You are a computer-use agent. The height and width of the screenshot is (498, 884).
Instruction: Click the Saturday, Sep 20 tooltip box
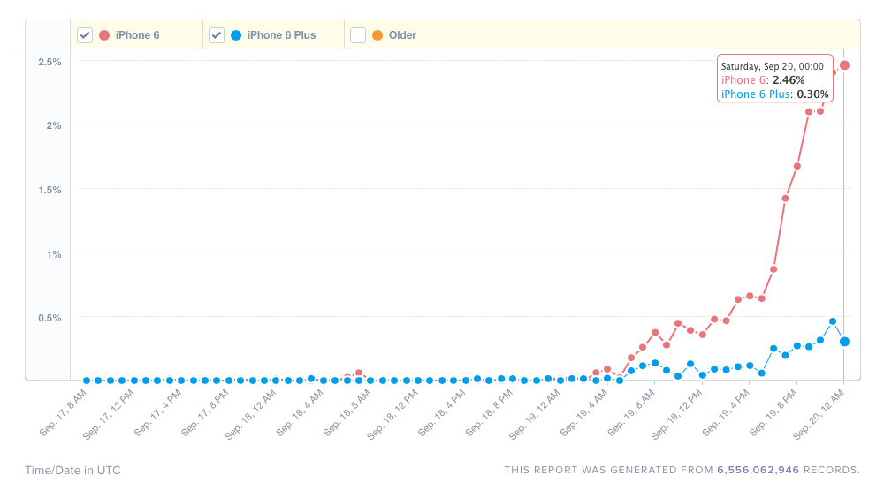pyautogui.click(x=774, y=79)
